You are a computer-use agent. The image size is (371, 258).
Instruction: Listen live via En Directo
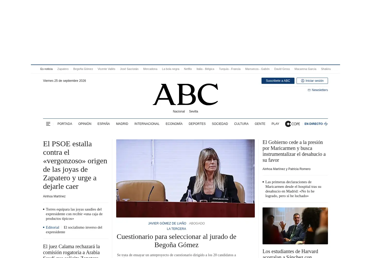316,124
